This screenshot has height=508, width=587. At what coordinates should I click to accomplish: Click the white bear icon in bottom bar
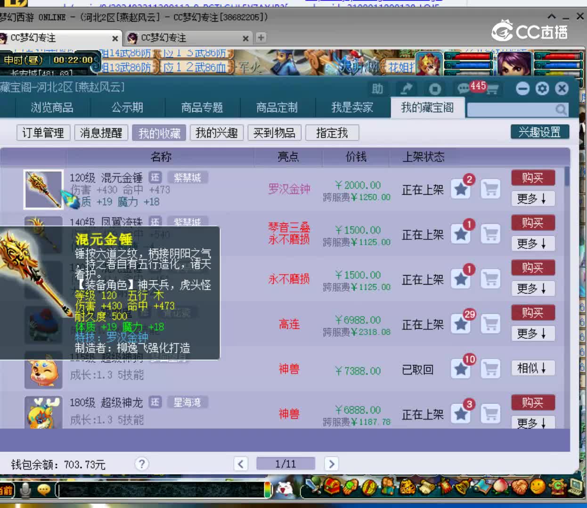coord(284,489)
